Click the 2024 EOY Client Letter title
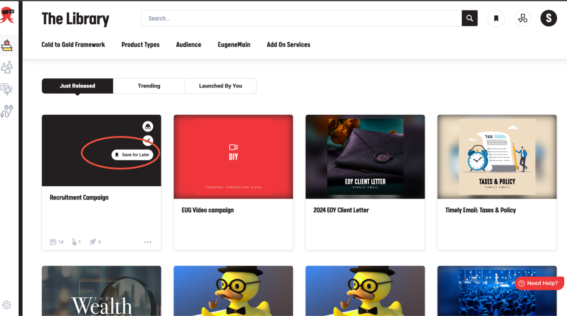 [341, 210]
